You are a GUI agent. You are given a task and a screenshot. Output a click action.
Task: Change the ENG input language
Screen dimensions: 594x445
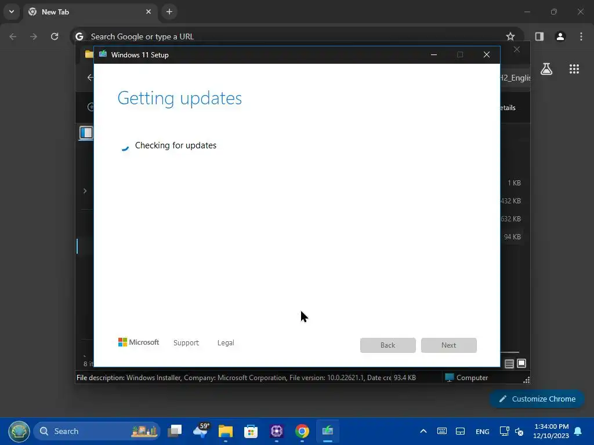pos(482,431)
